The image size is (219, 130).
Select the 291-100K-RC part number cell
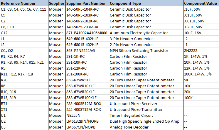[x=87, y=74]
